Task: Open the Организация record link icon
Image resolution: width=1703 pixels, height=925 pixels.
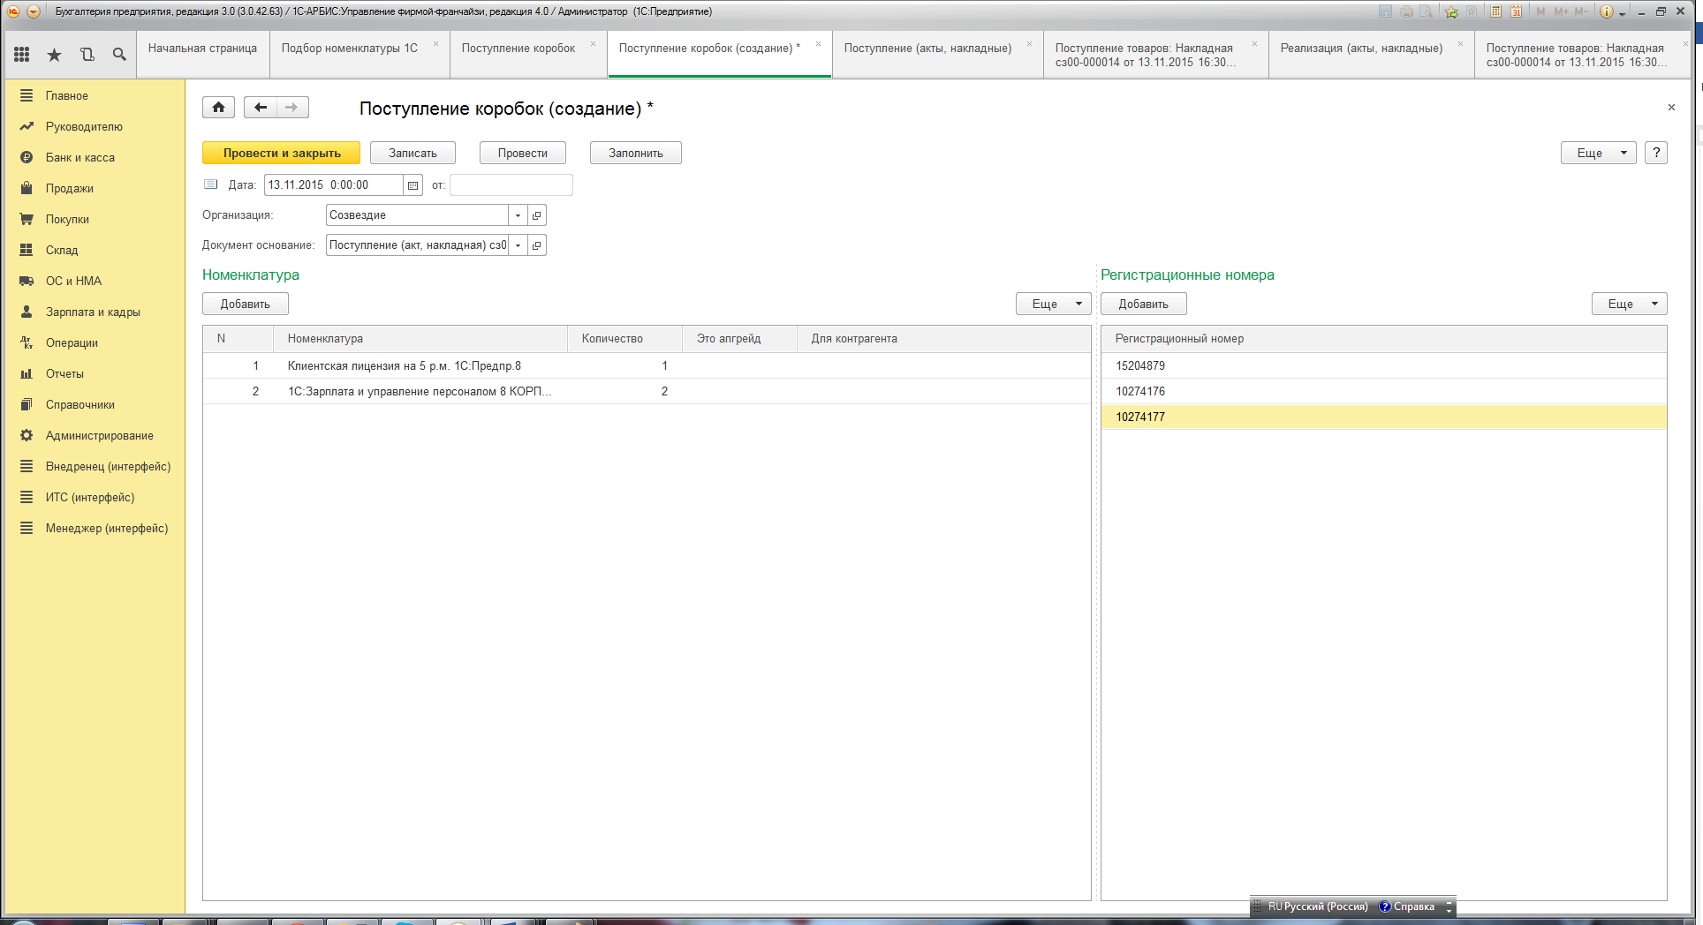Action: 536,215
